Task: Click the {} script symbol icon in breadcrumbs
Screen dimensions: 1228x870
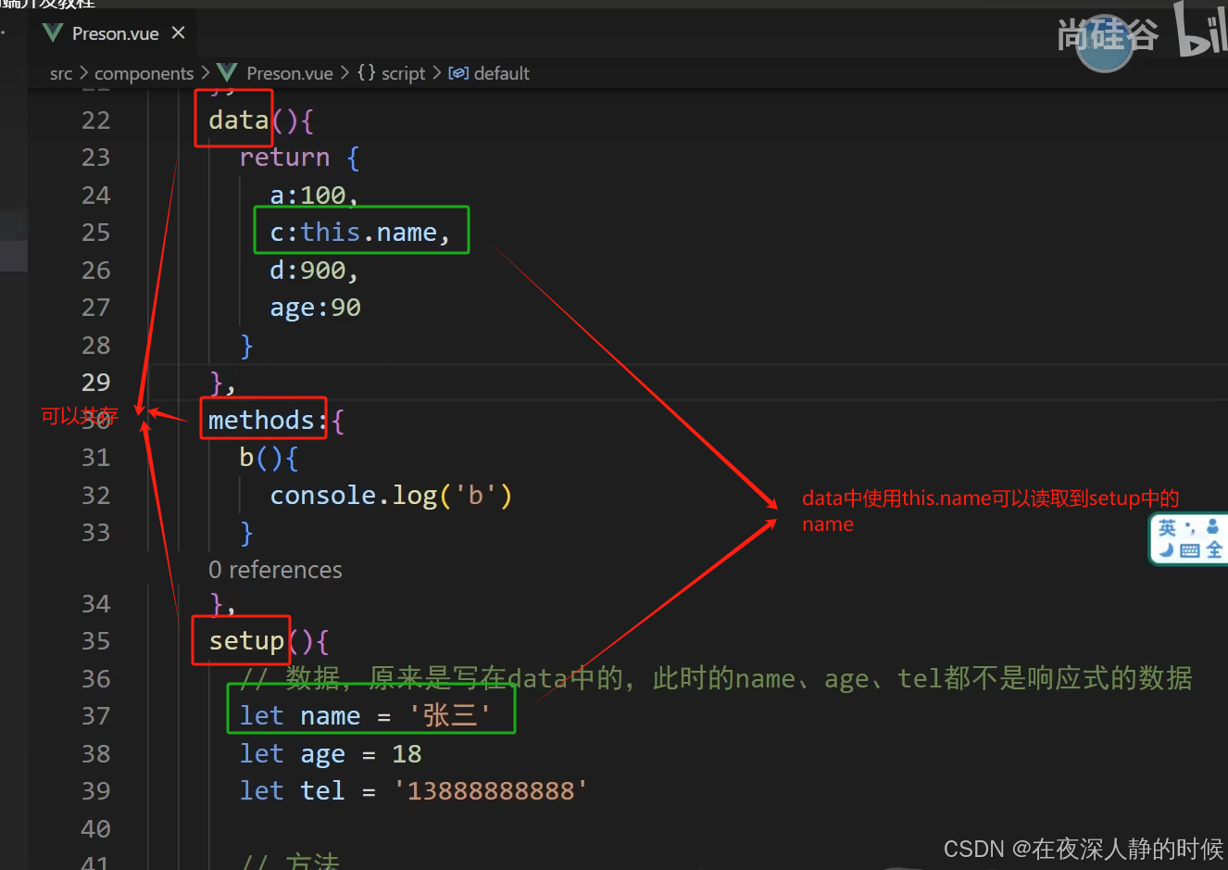Action: click(x=367, y=72)
